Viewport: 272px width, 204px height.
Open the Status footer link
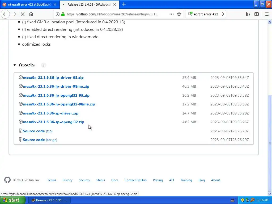pyautogui.click(x=101, y=180)
